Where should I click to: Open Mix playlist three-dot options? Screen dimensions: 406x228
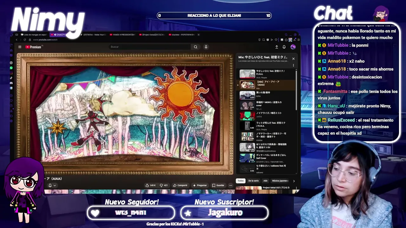[293, 65]
